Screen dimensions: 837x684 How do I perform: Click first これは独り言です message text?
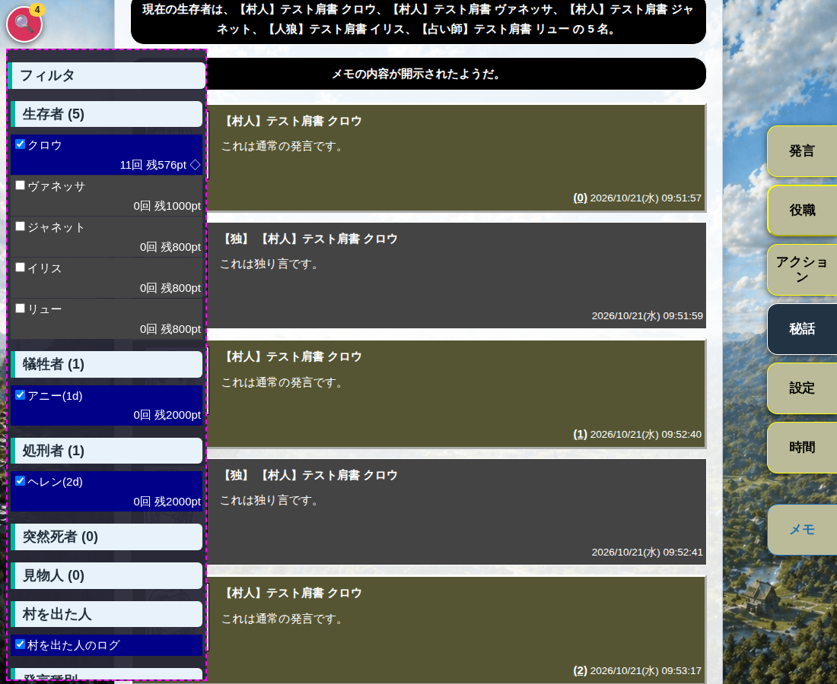[x=269, y=264]
